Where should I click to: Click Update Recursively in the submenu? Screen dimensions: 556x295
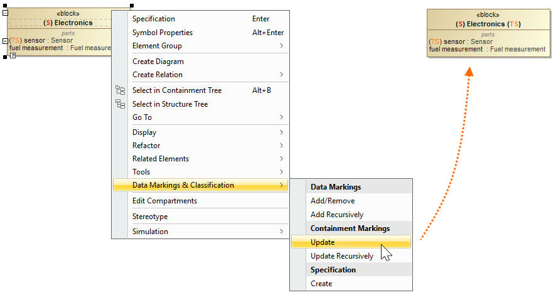pos(342,256)
